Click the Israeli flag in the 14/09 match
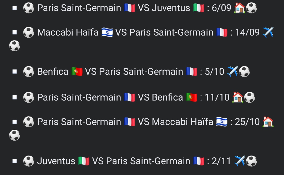The height and width of the screenshot is (175, 284). coord(107,32)
